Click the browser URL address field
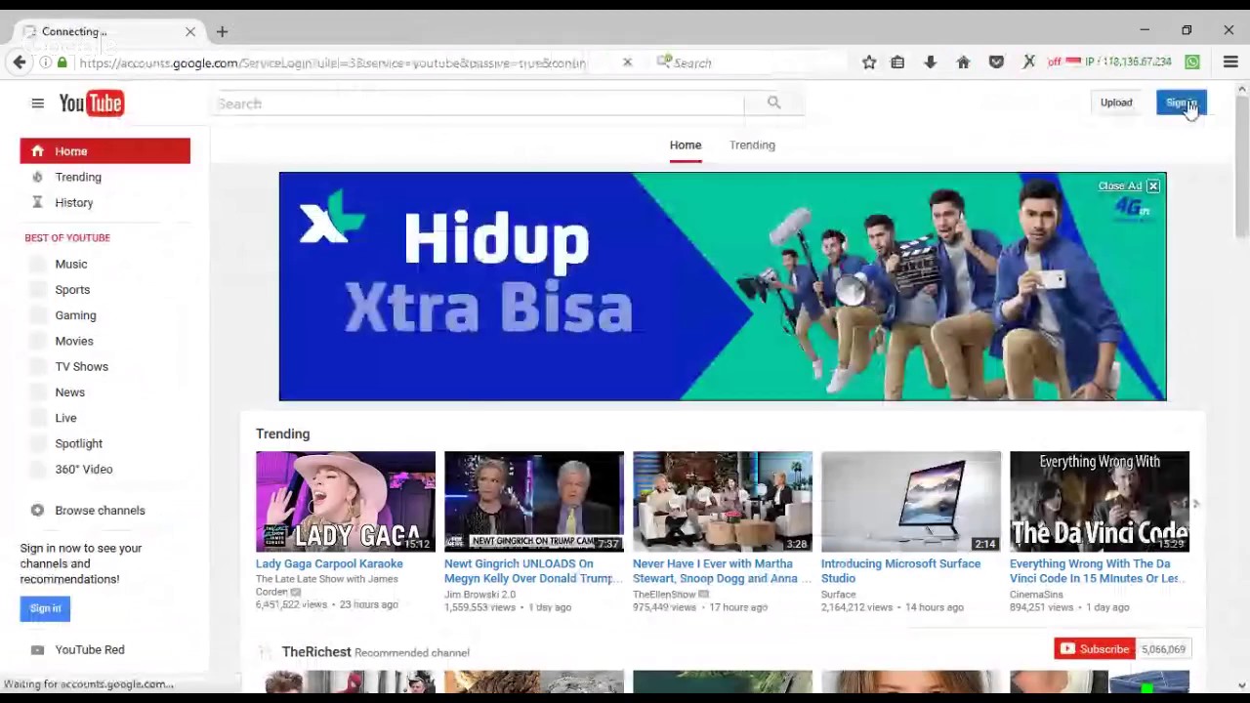The height and width of the screenshot is (703, 1250). click(x=332, y=62)
